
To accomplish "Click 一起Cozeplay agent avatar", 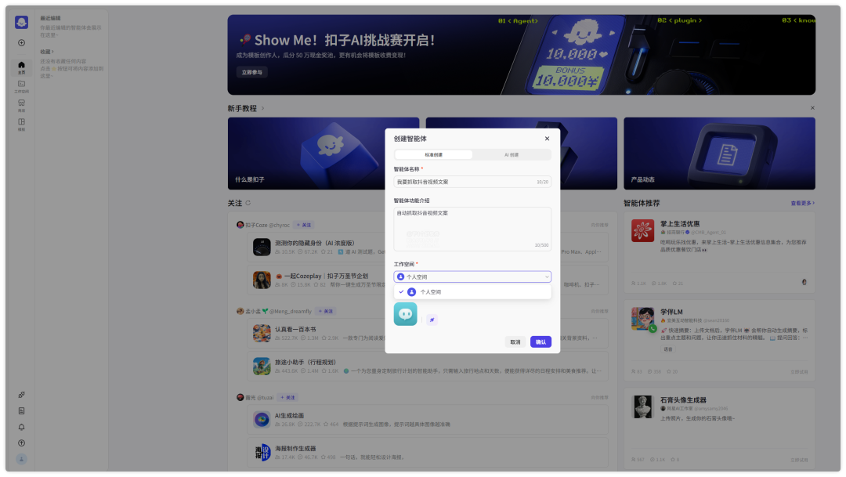I will point(262,280).
